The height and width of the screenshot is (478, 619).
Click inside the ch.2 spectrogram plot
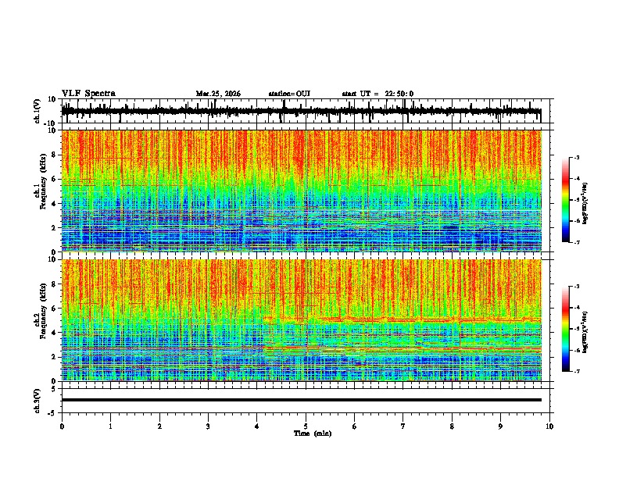pyautogui.click(x=302, y=320)
